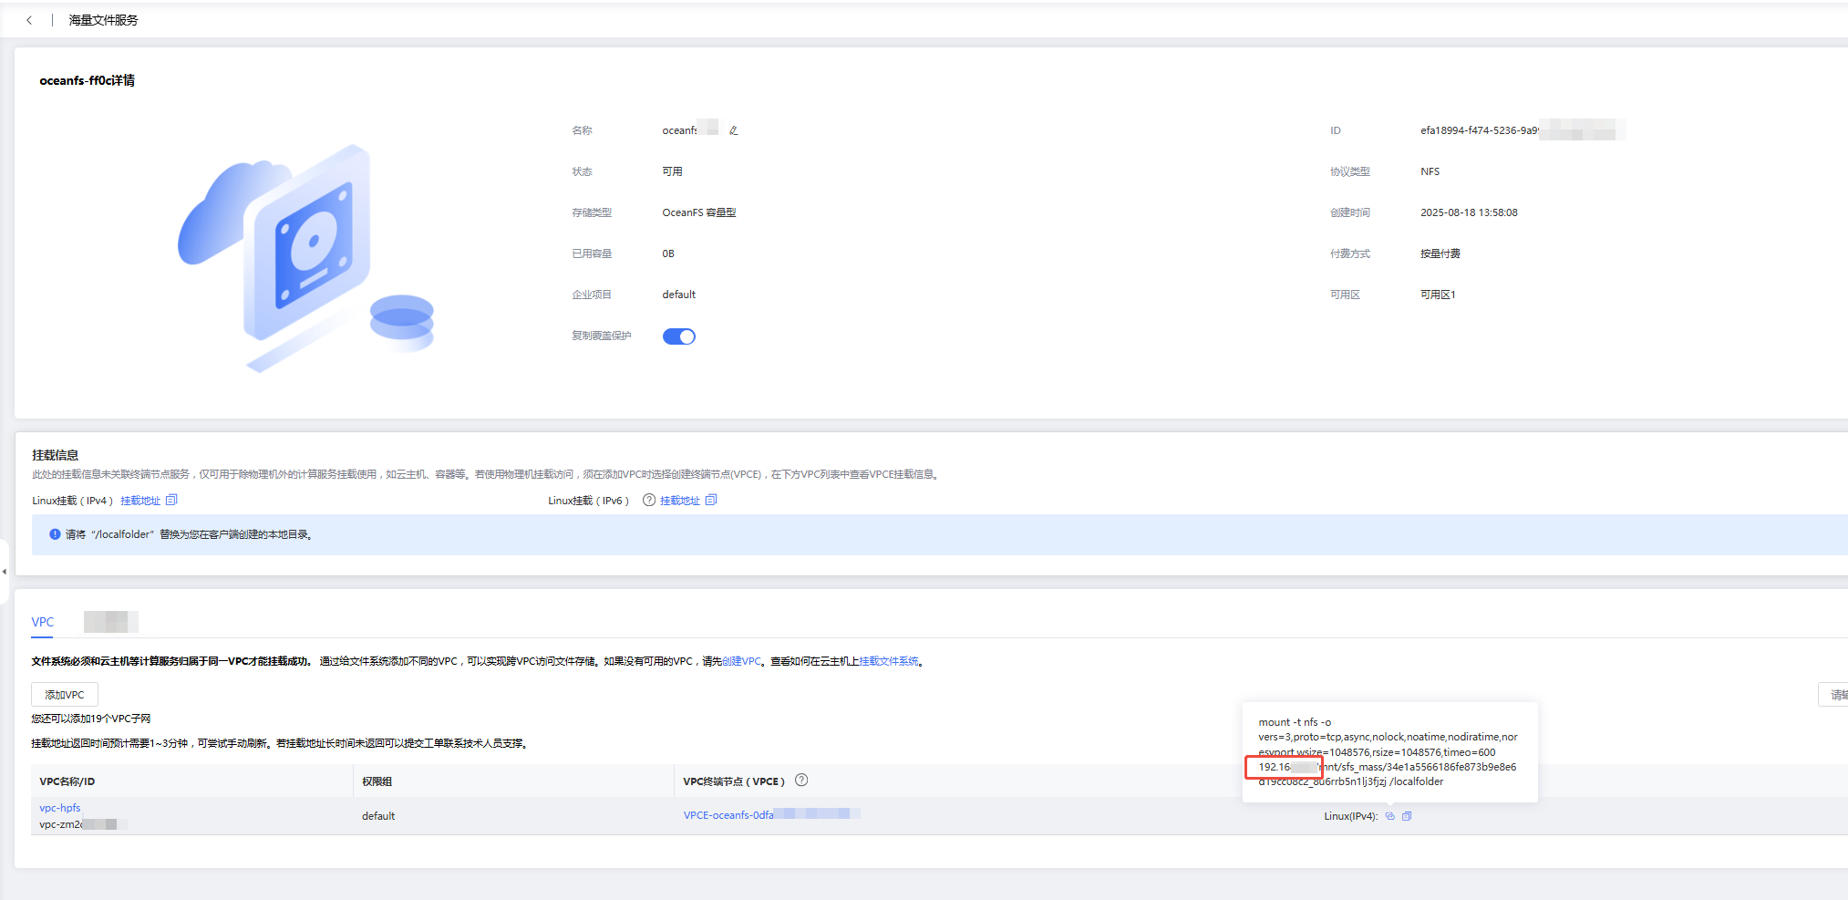Click the blue info icon in the localfolder notice
The height and width of the screenshot is (900, 1848).
pyautogui.click(x=55, y=534)
